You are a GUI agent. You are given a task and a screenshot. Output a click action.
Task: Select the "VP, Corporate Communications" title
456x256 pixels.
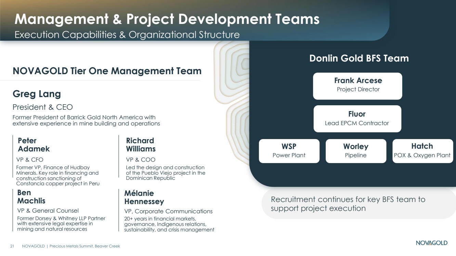point(168,211)
